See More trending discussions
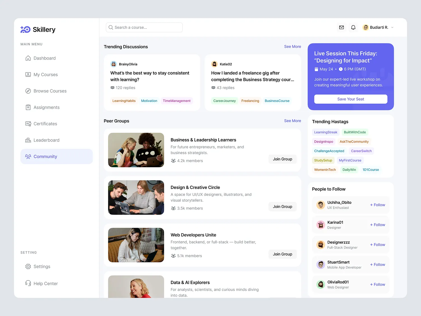The height and width of the screenshot is (316, 421). coord(293,47)
